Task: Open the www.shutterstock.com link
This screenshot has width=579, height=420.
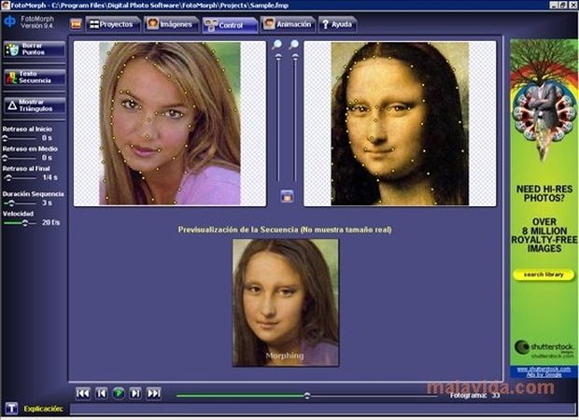Action: pyautogui.click(x=544, y=369)
